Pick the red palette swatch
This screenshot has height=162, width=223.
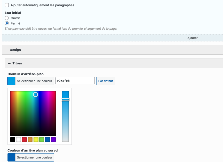pyautogui.click(x=24, y=140)
